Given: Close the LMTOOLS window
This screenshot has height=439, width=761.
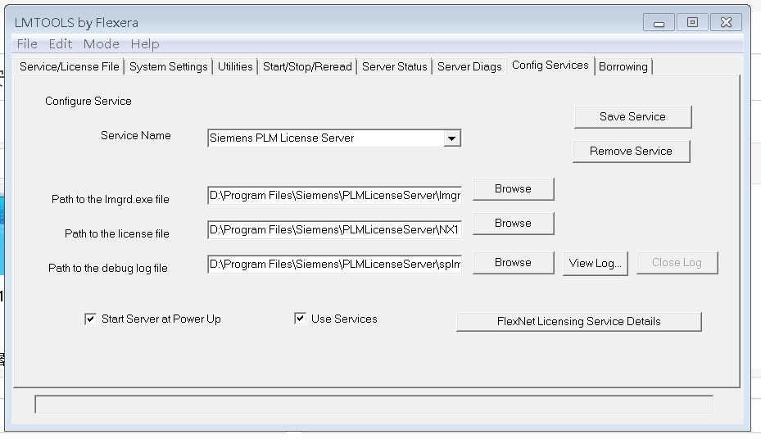Looking at the screenshot, I should (726, 23).
